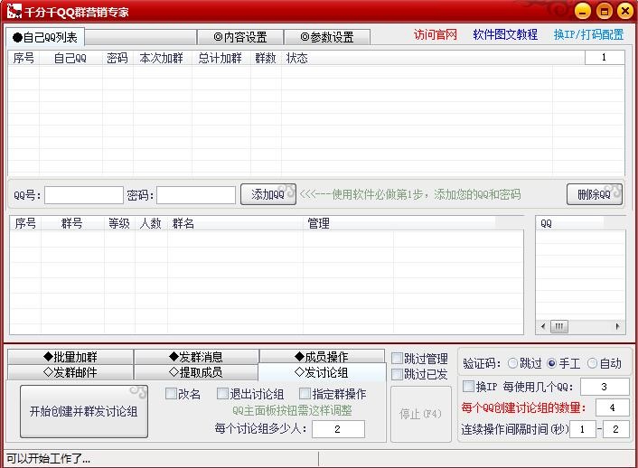
Task: Click the QQ list scrollbar left arrow
Action: pos(543,326)
